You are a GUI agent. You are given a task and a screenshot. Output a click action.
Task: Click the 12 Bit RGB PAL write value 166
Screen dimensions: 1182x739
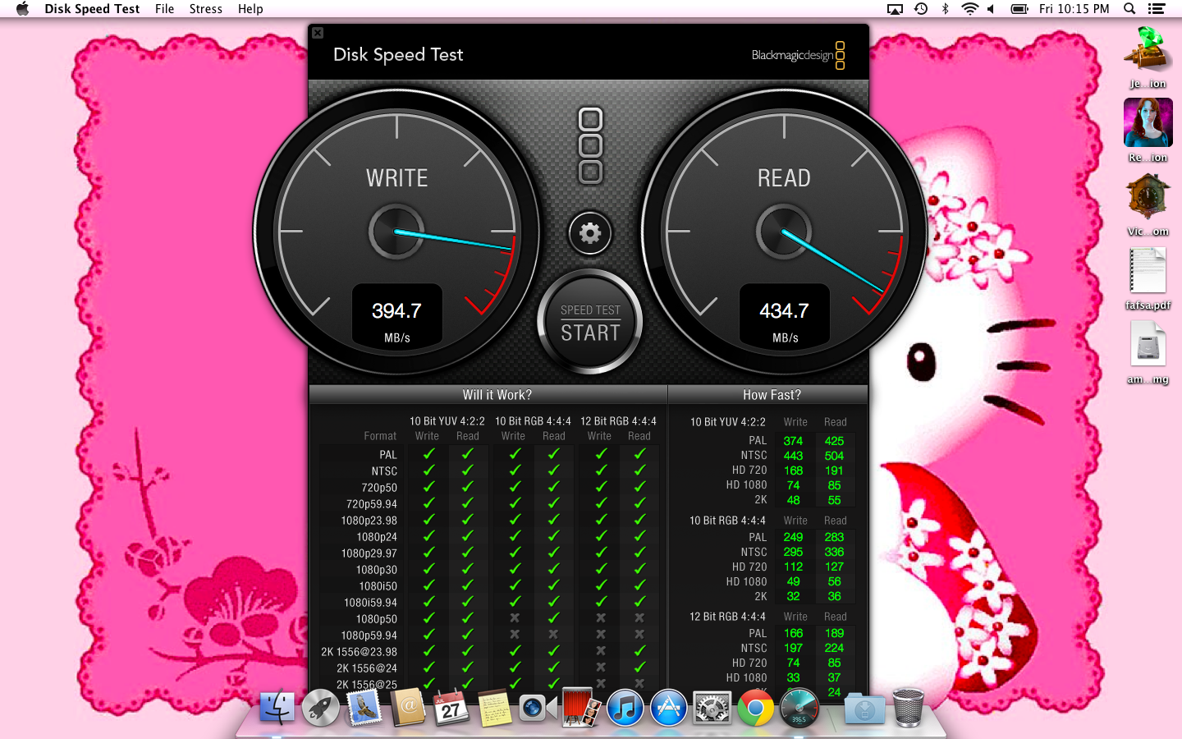pyautogui.click(x=793, y=633)
